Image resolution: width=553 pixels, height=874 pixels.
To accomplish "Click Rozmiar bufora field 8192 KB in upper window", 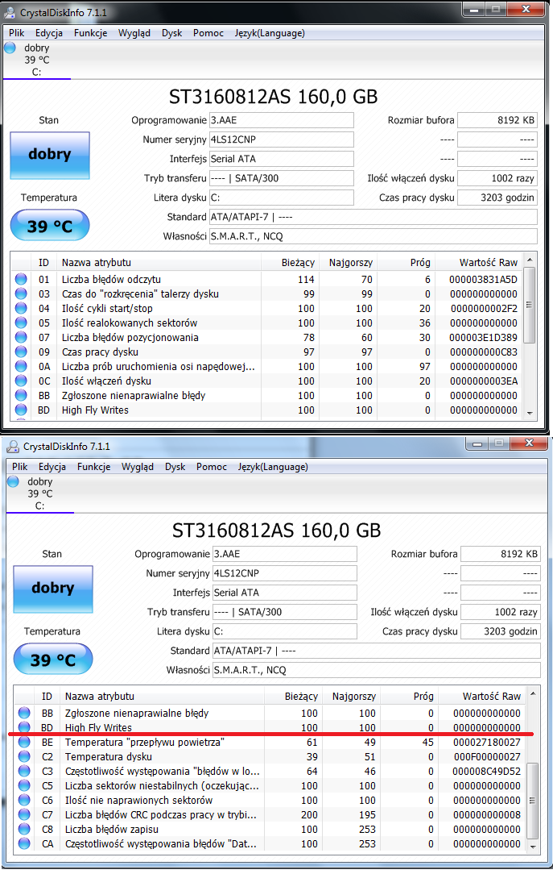I will tap(497, 120).
